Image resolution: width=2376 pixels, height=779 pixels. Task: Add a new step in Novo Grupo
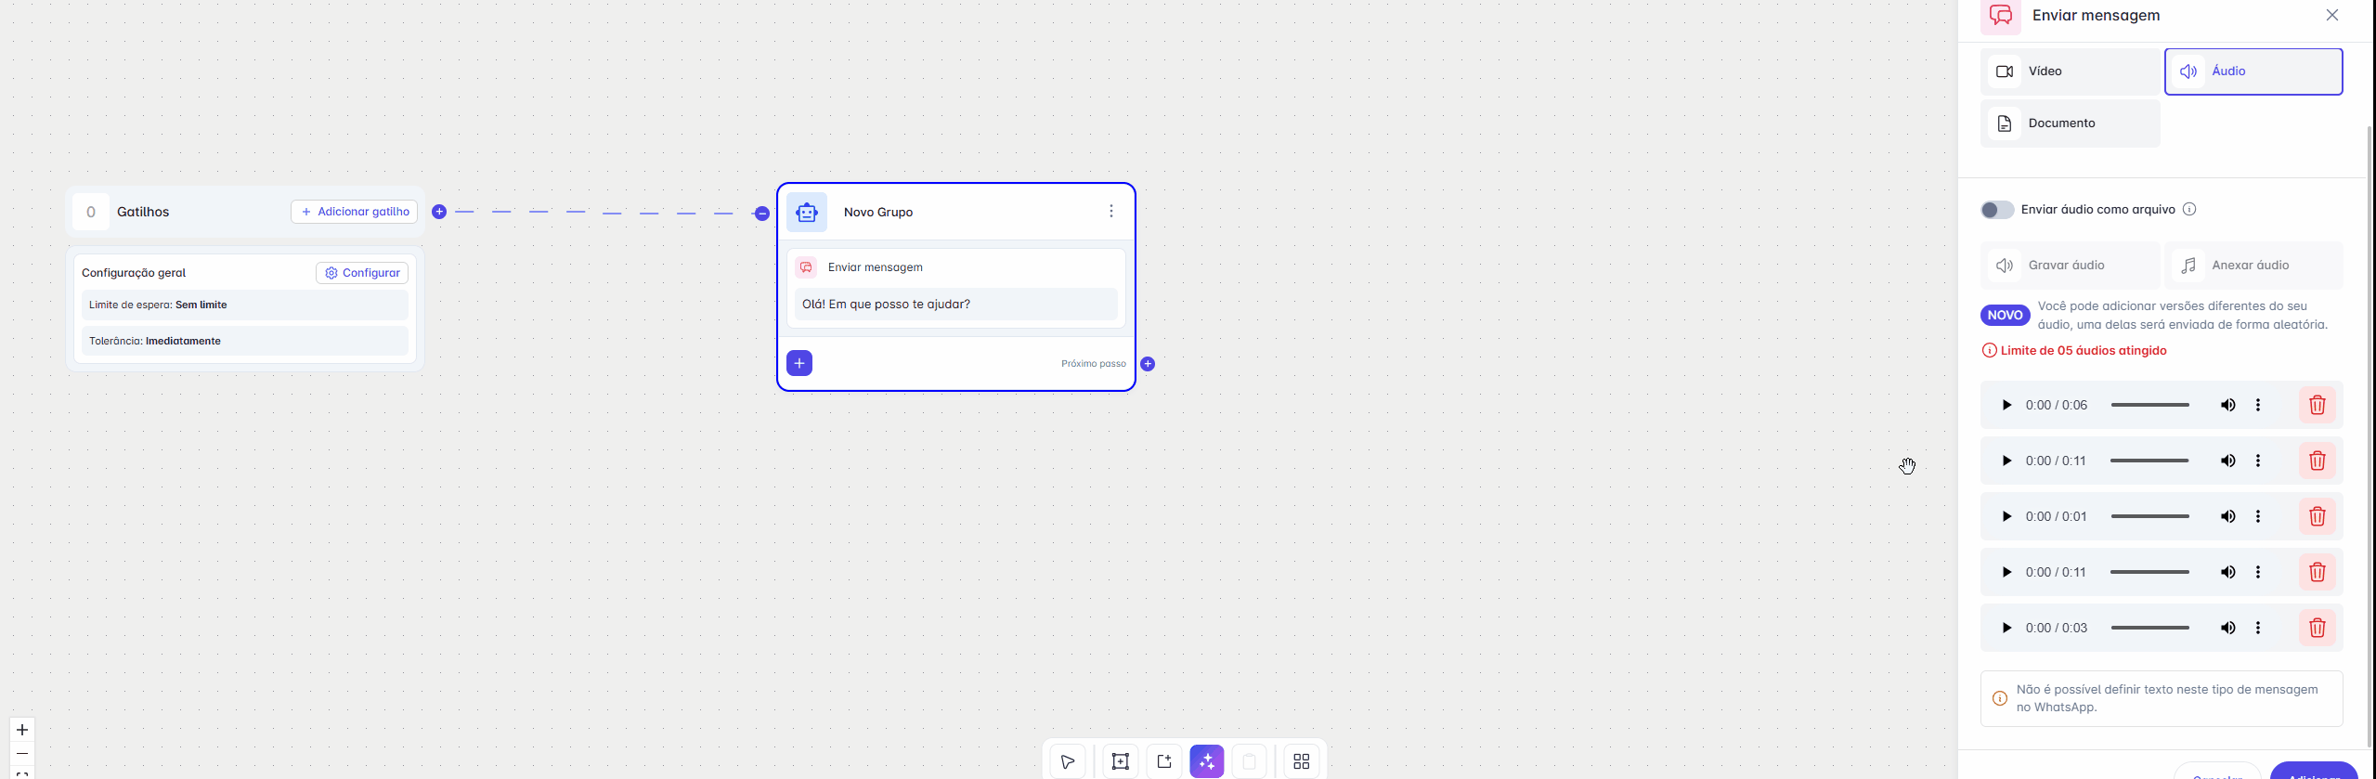click(x=799, y=363)
